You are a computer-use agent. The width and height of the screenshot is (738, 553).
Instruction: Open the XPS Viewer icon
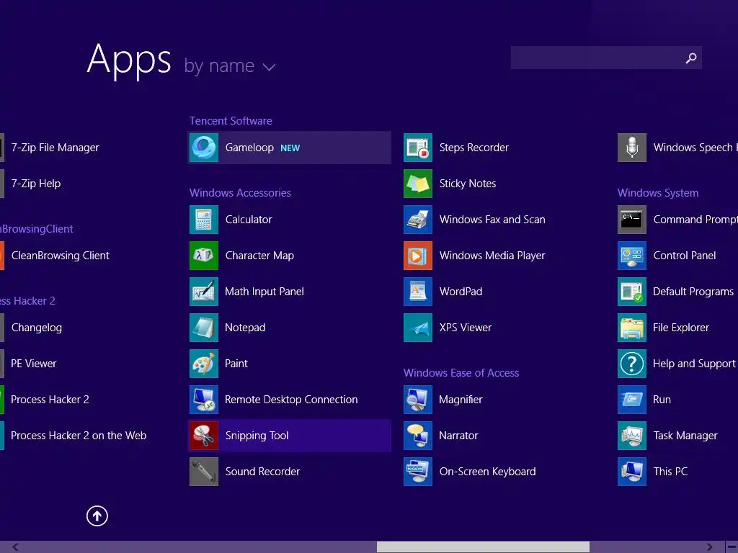418,328
